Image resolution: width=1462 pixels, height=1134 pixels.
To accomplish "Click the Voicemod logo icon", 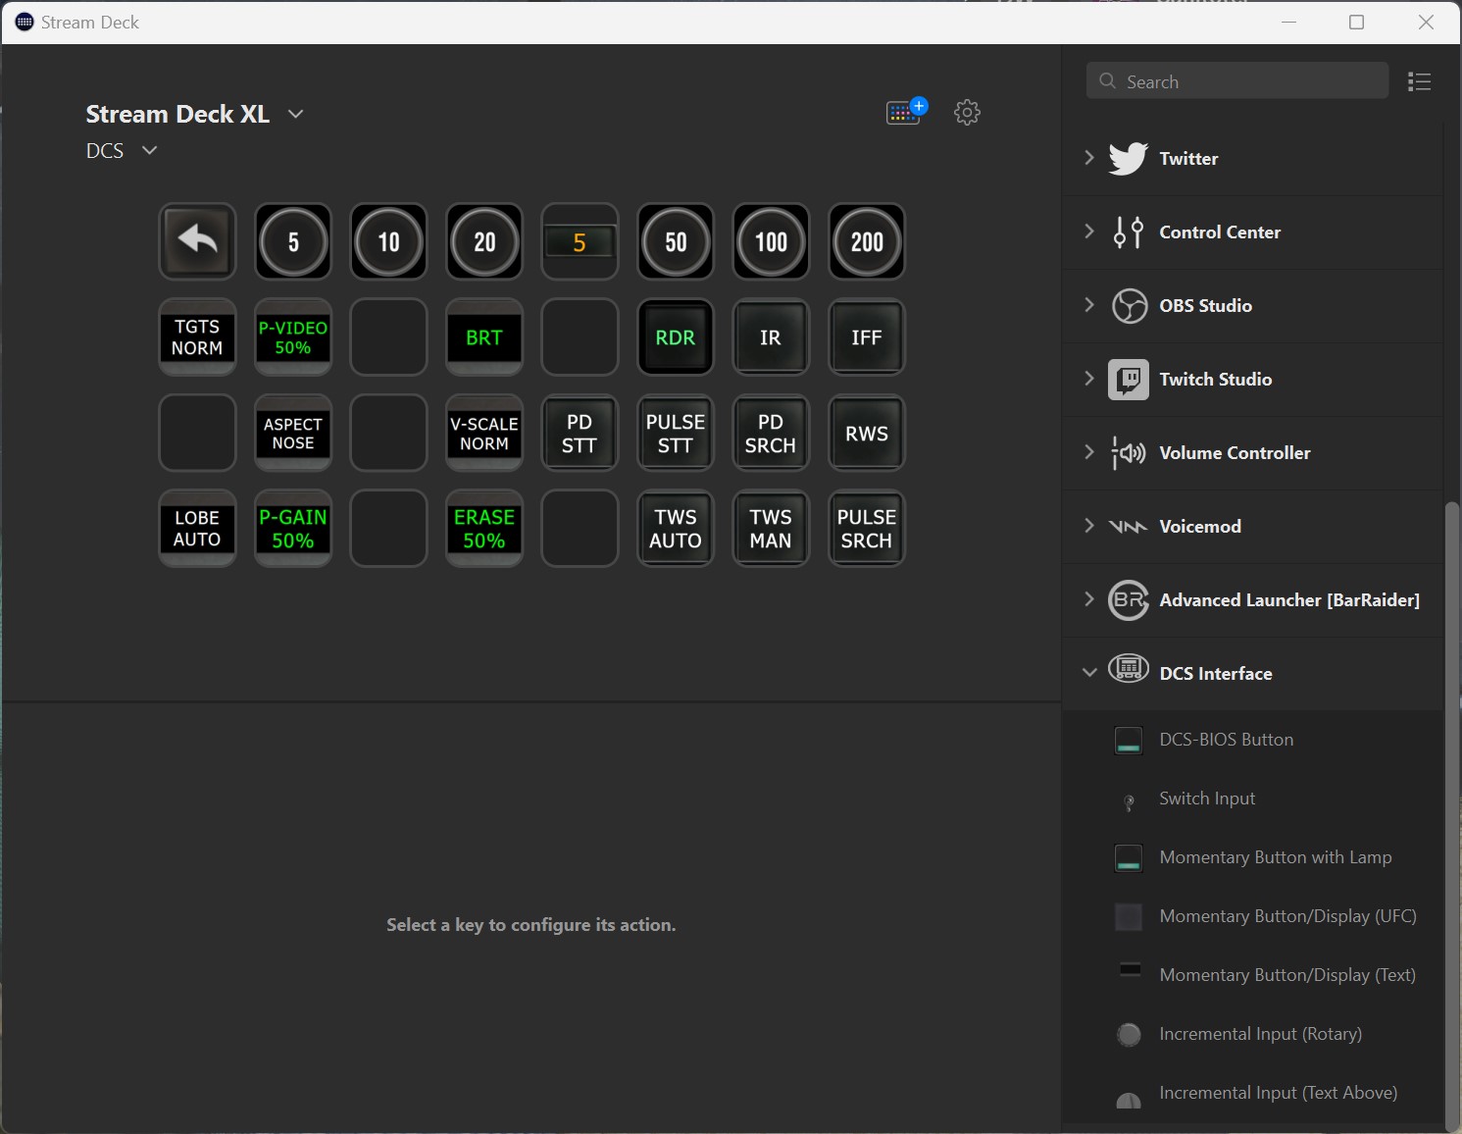I will [x=1129, y=527].
